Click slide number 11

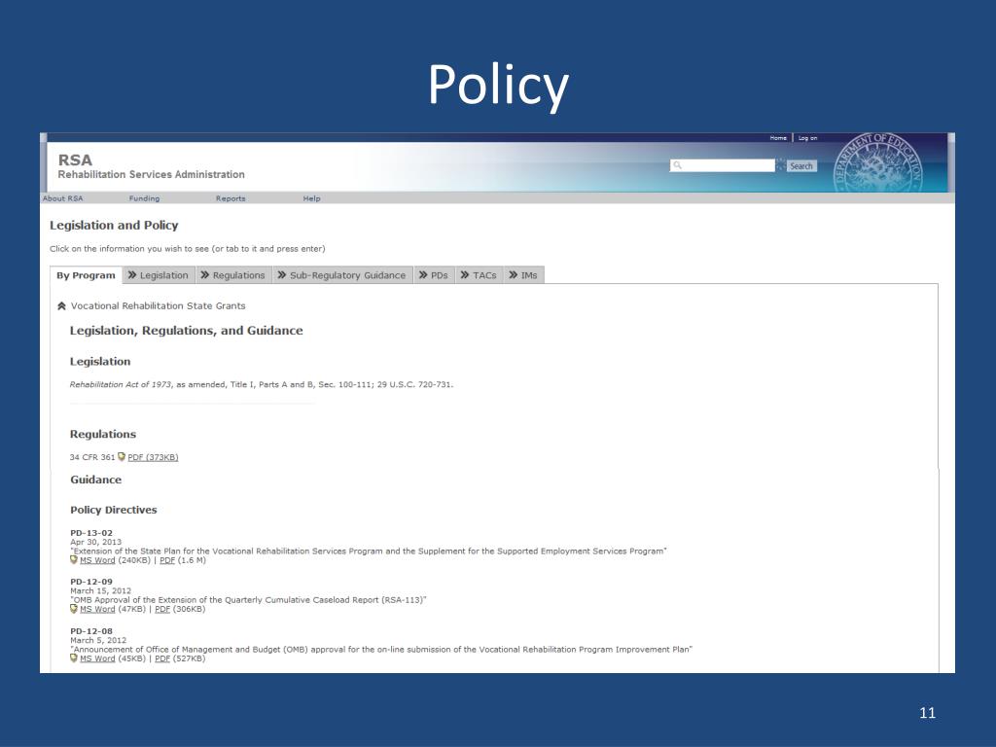[927, 713]
